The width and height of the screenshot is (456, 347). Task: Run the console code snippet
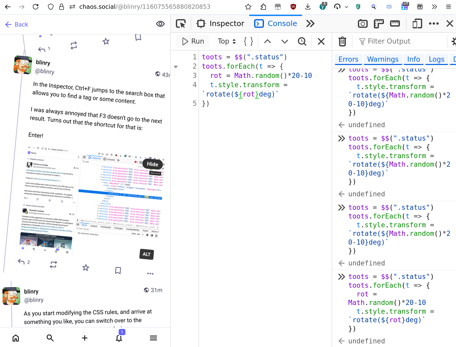pyautogui.click(x=192, y=41)
